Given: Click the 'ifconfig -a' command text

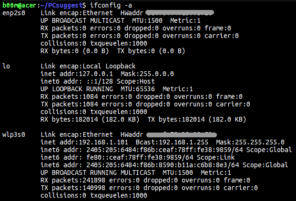Looking at the screenshot, I should pos(111,5).
